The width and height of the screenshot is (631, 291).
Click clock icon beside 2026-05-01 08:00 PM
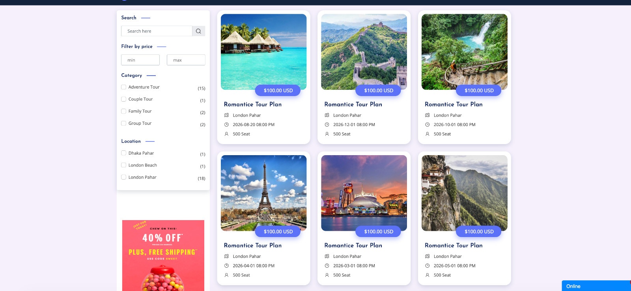coord(428,265)
